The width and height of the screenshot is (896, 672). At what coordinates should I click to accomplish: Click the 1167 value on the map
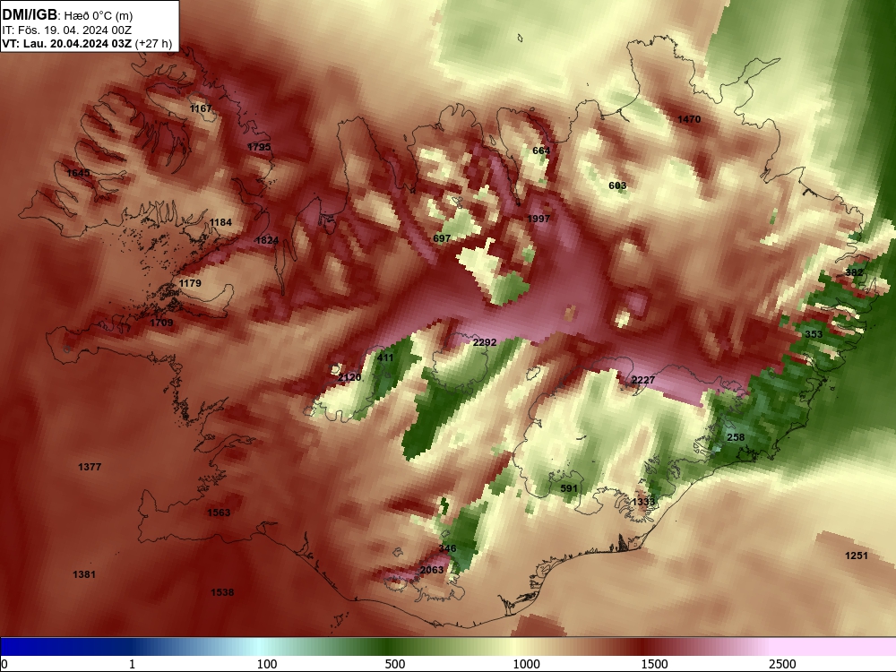pos(201,108)
